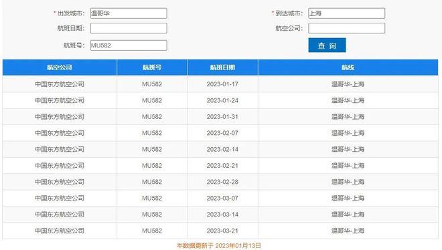Select the date cell 2023-03-14
442x250 pixels.
point(222,215)
